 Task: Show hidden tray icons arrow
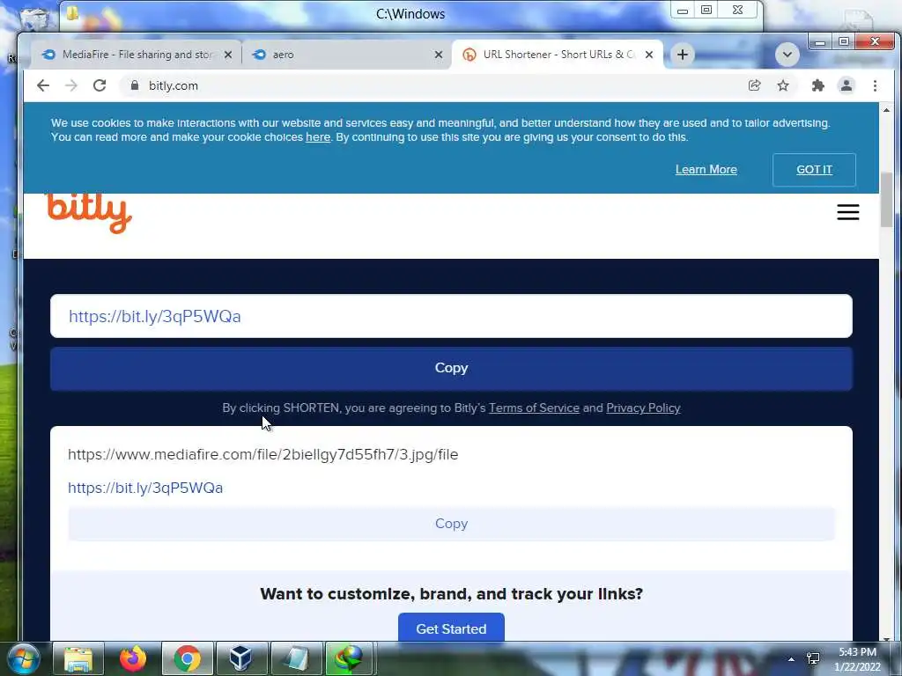click(x=791, y=659)
